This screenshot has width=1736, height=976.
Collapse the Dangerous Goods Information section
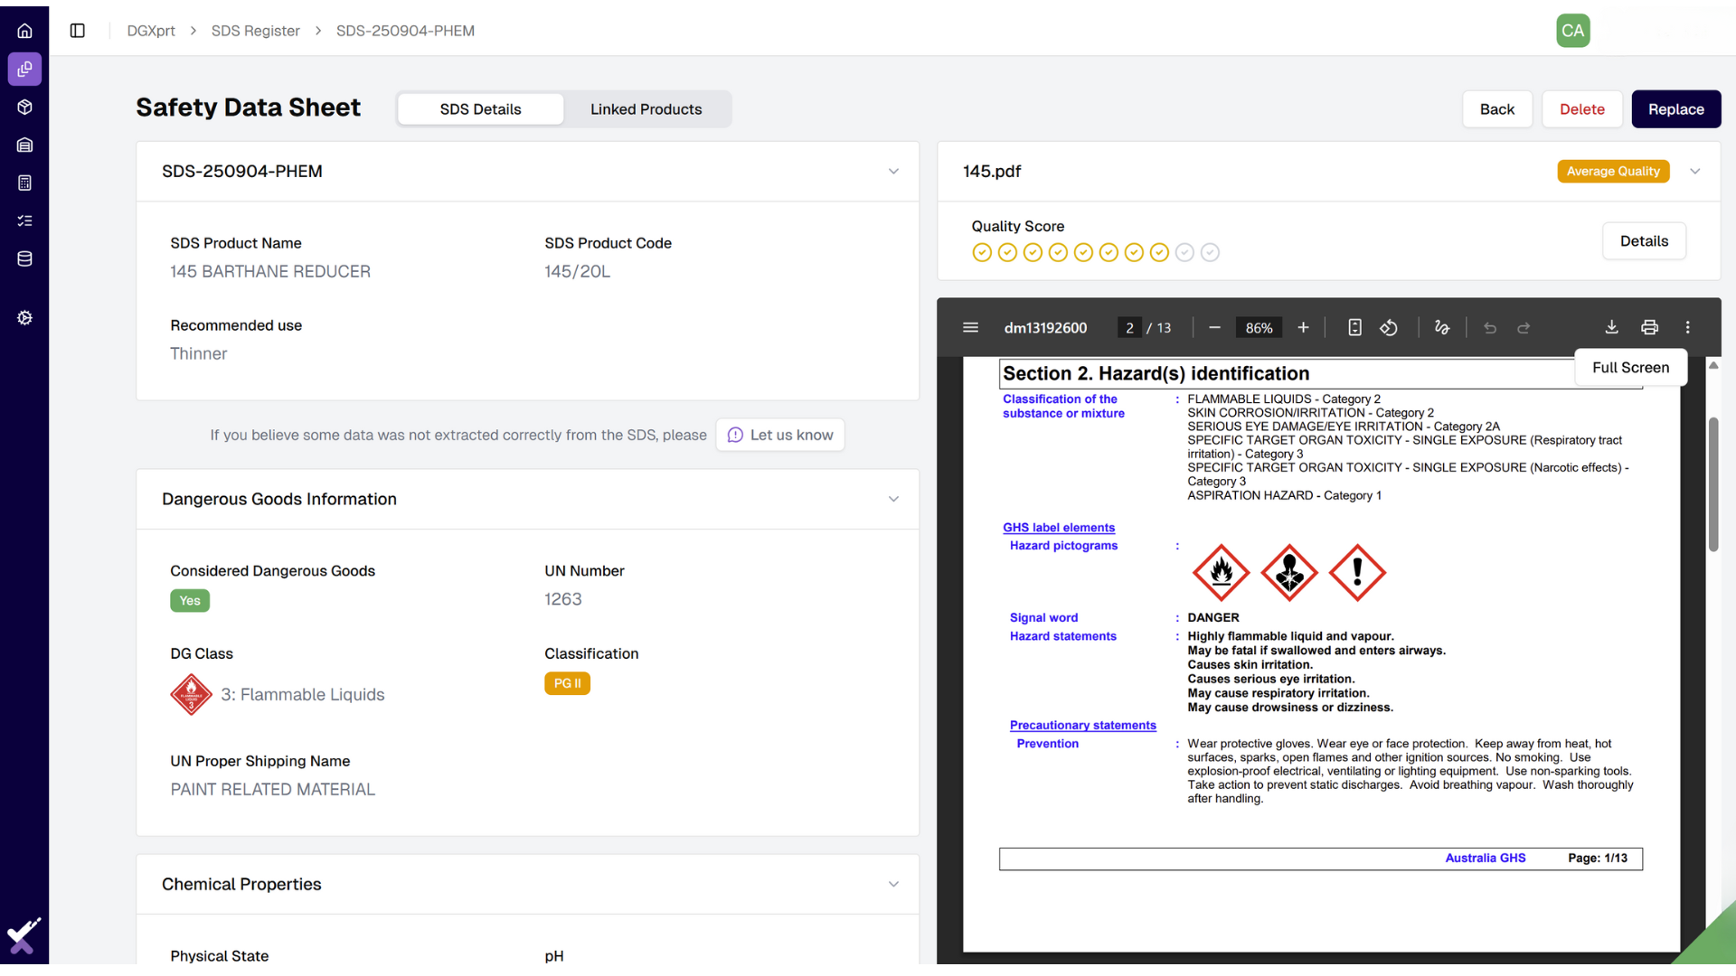pos(893,499)
